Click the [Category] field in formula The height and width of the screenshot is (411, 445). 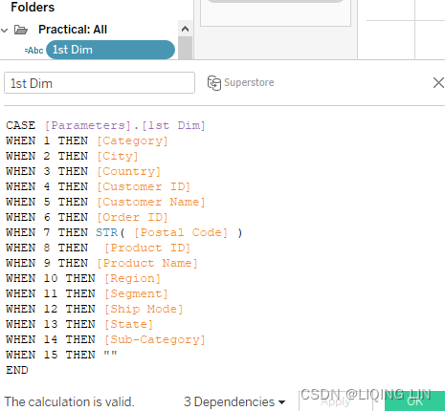132,141
